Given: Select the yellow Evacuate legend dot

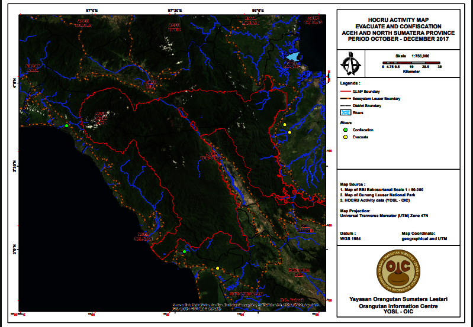Looking at the screenshot, I should [x=345, y=137].
